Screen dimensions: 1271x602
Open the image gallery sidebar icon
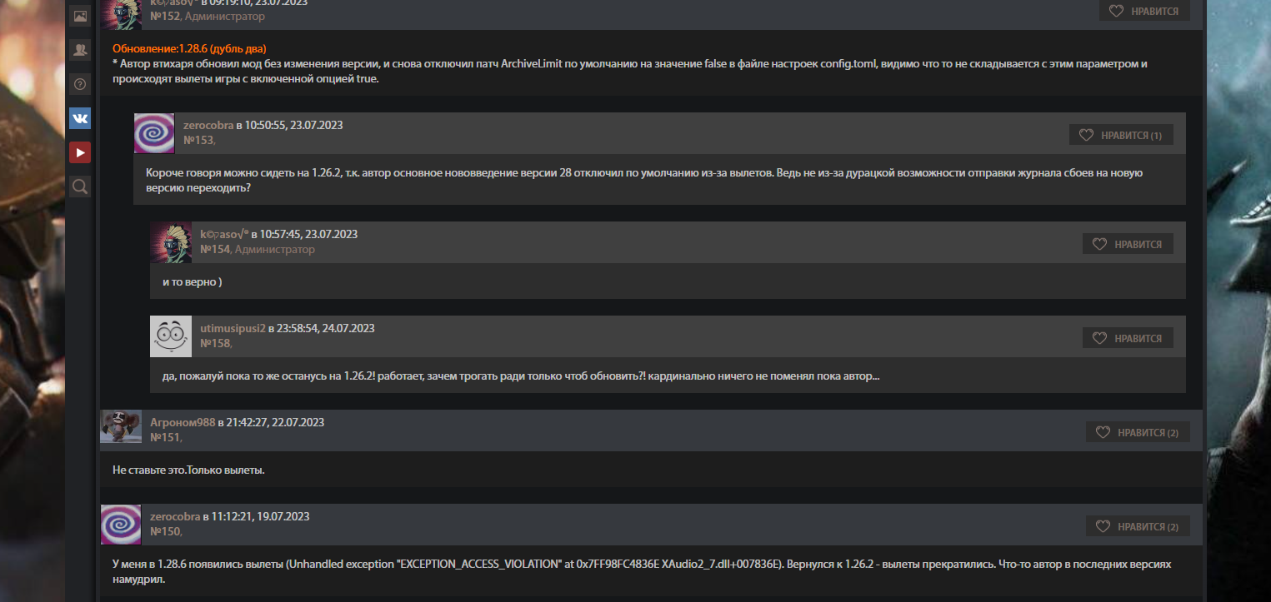coord(80,16)
